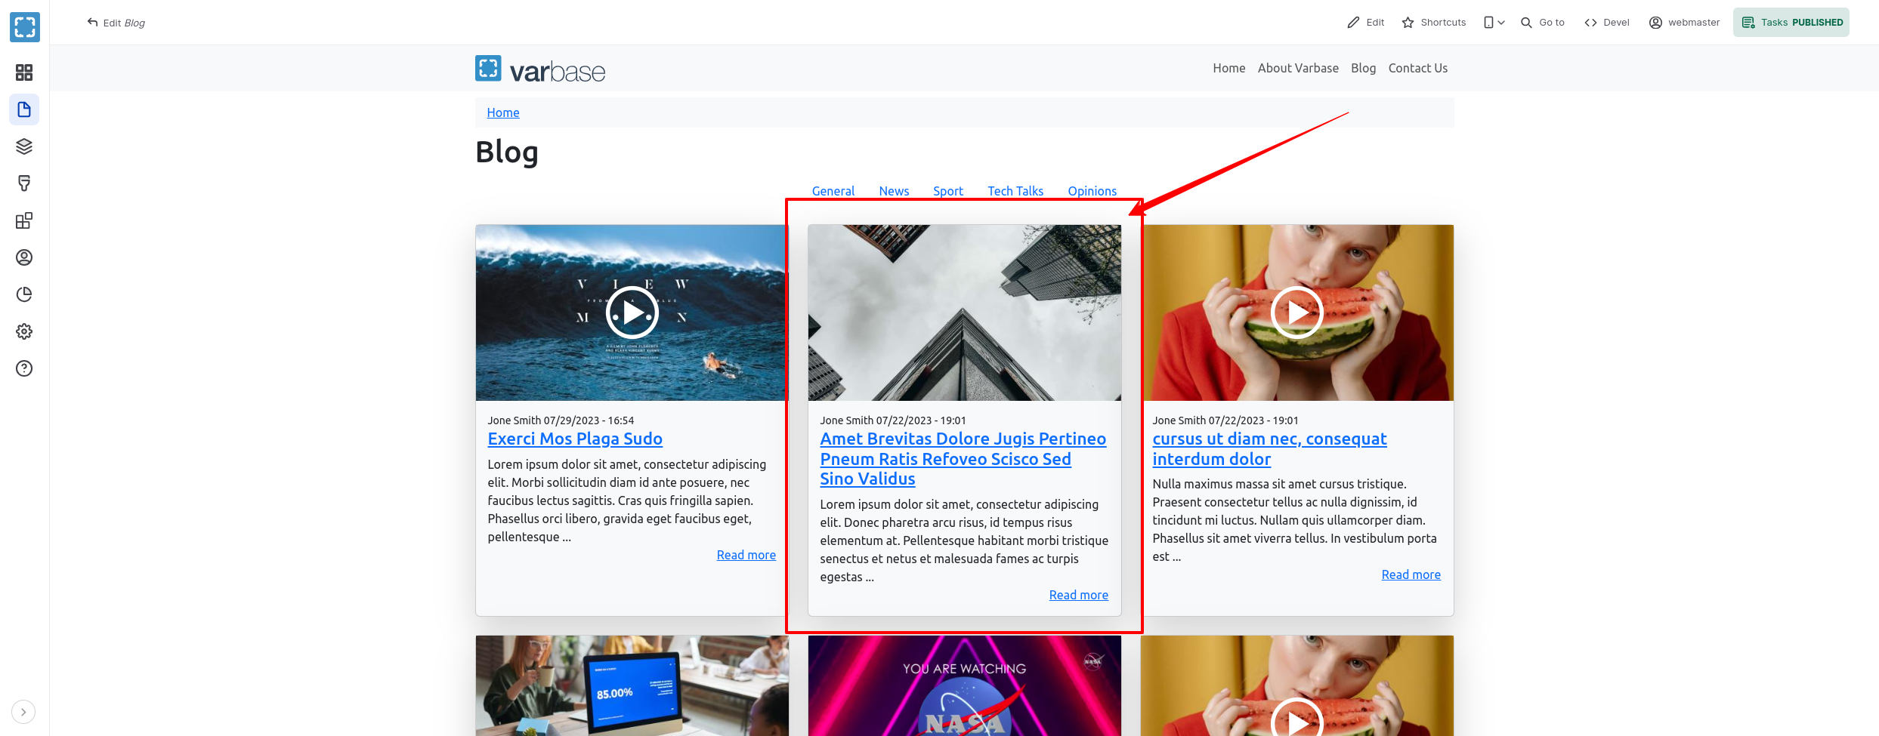The width and height of the screenshot is (1879, 736).
Task: Open the Content page icon in sidebar
Action: [24, 109]
